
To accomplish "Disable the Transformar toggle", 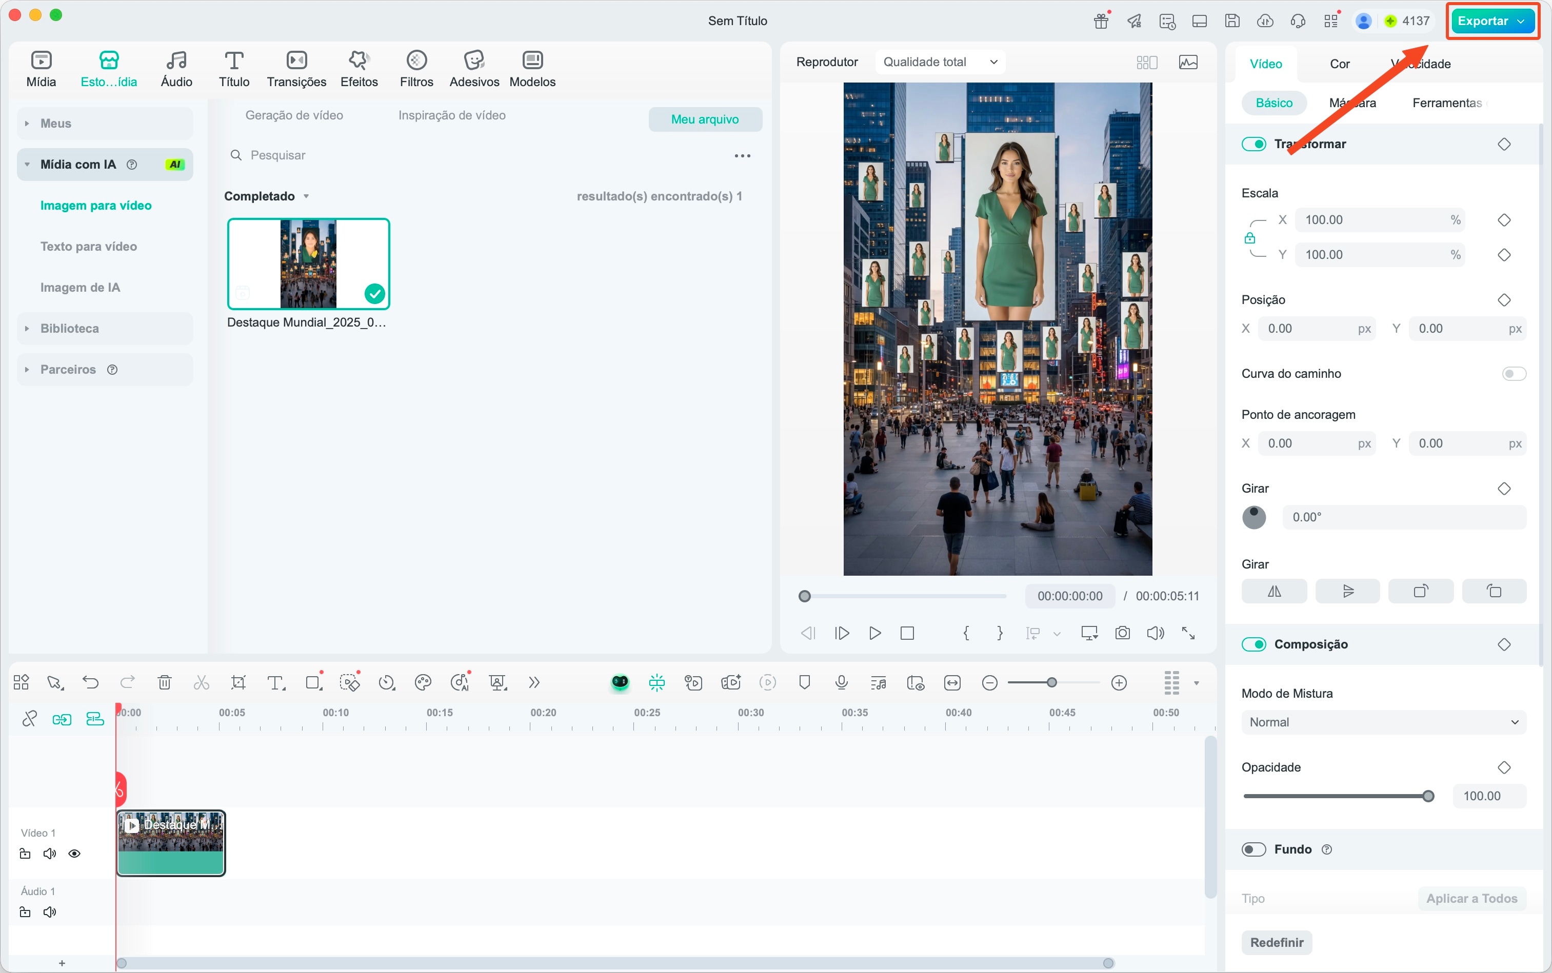I will click(1255, 144).
